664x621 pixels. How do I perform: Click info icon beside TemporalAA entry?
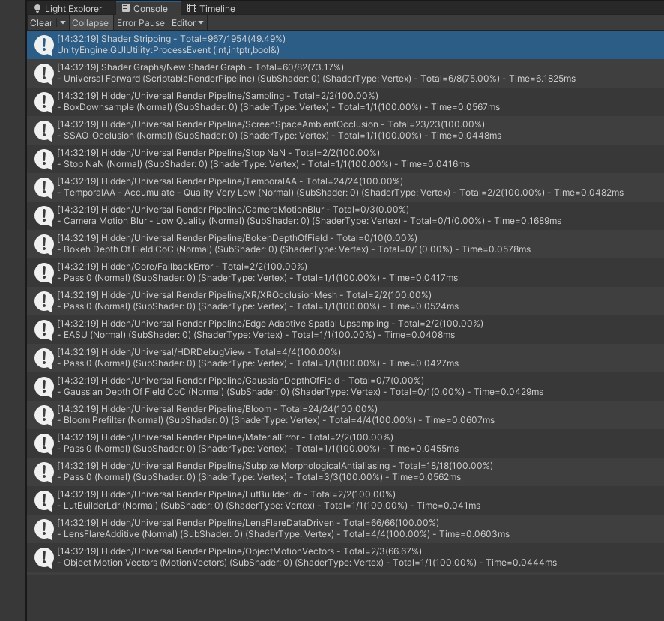pyautogui.click(x=44, y=187)
